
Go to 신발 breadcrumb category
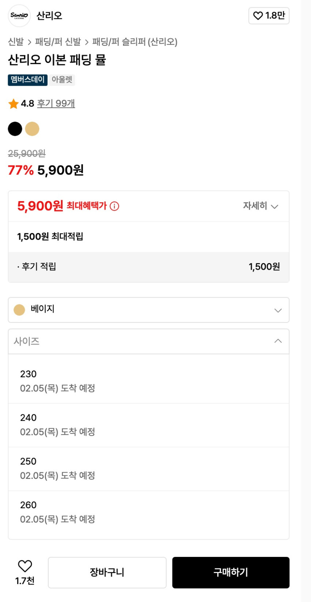coord(16,42)
